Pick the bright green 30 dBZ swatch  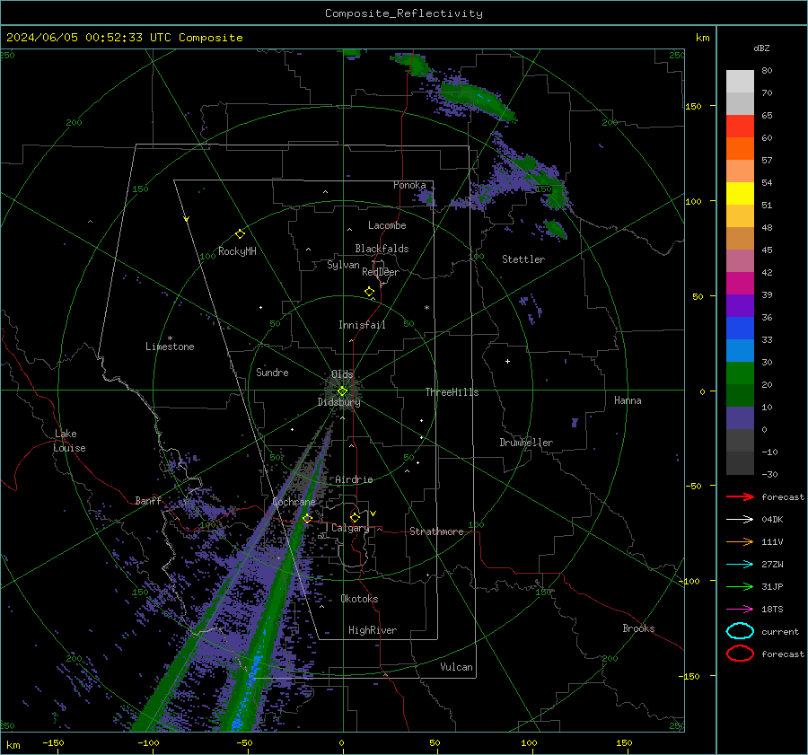(740, 373)
